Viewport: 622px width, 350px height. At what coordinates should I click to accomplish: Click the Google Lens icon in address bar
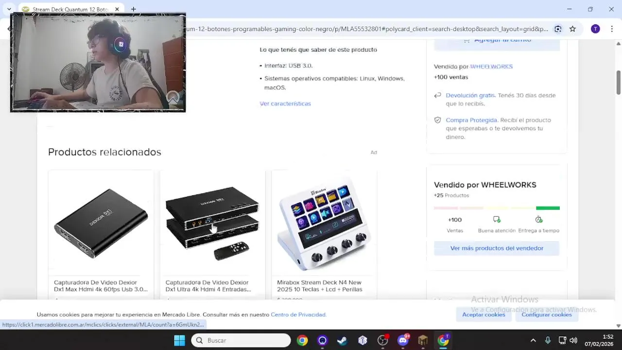pos(558,29)
